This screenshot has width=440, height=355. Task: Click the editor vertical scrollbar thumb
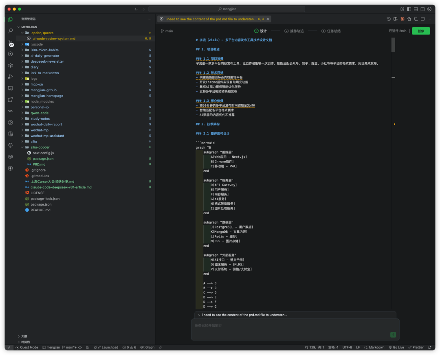[393, 45]
